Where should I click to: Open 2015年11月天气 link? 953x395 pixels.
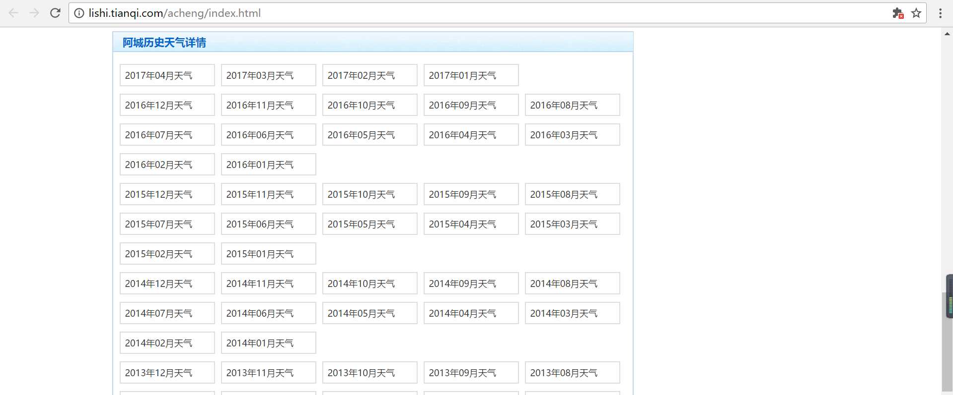(269, 194)
